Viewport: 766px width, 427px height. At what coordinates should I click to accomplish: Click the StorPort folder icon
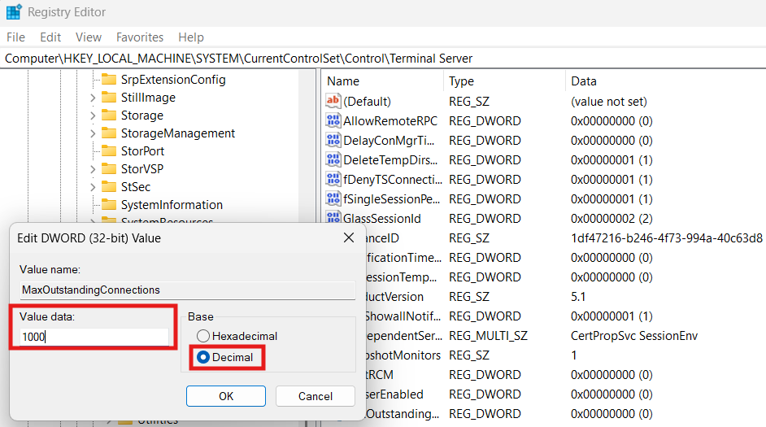pyautogui.click(x=108, y=151)
